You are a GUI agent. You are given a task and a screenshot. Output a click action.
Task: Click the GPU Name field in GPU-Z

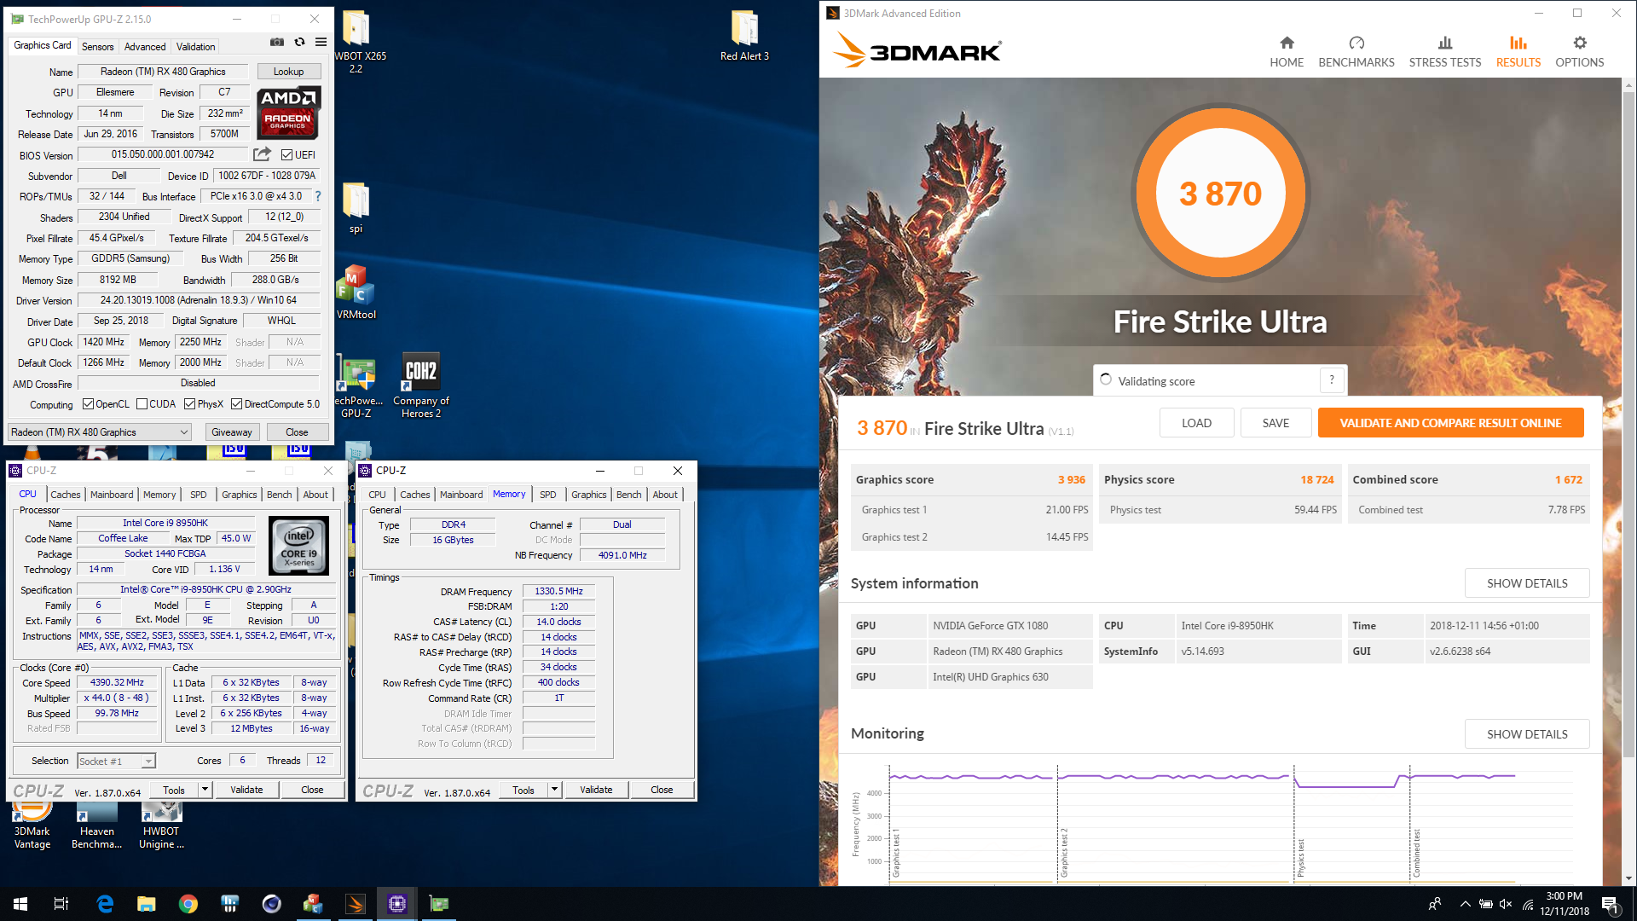coord(163,72)
